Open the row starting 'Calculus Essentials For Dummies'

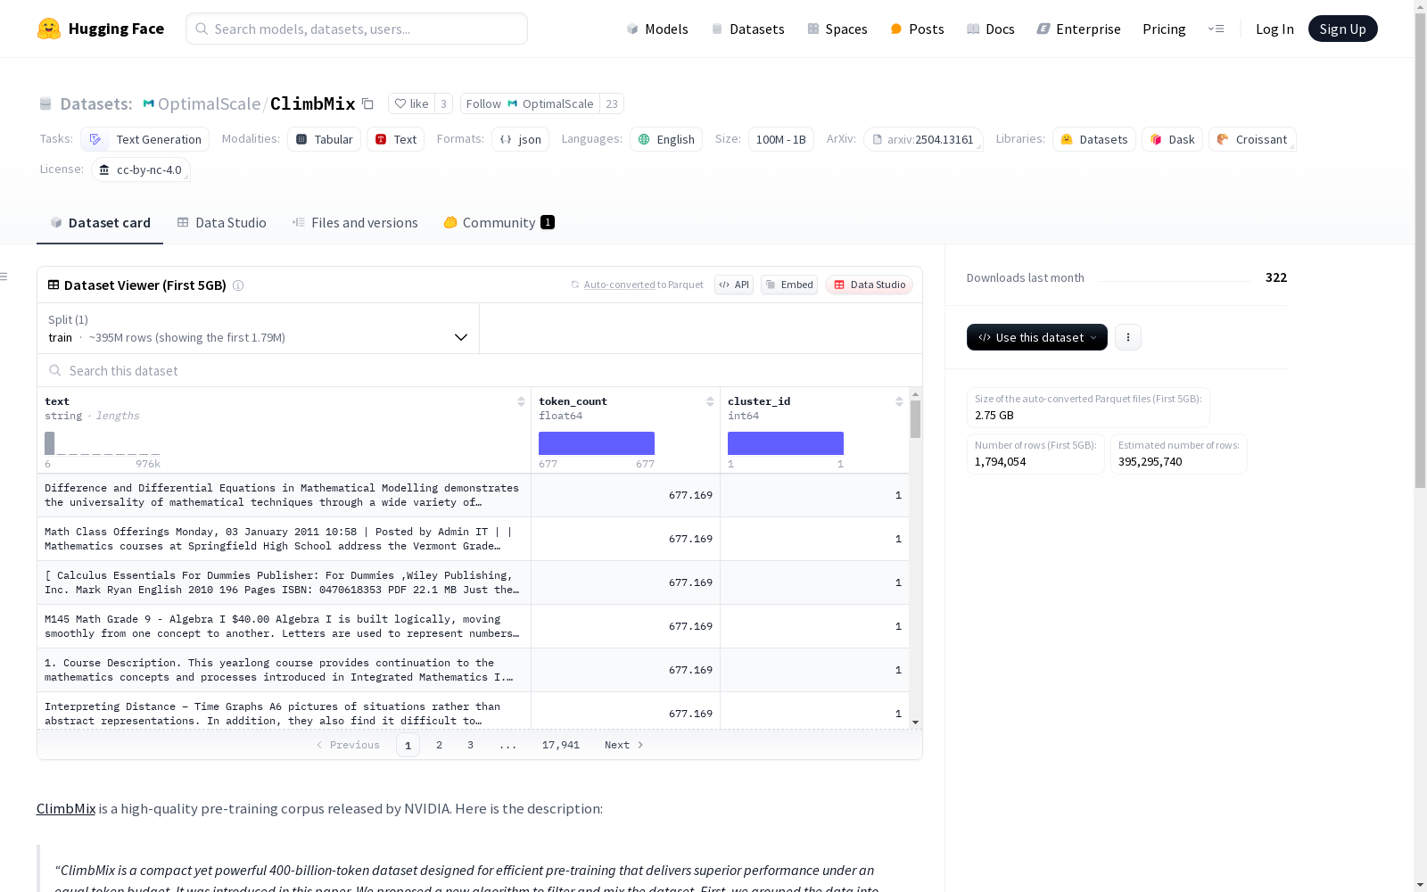473,582
